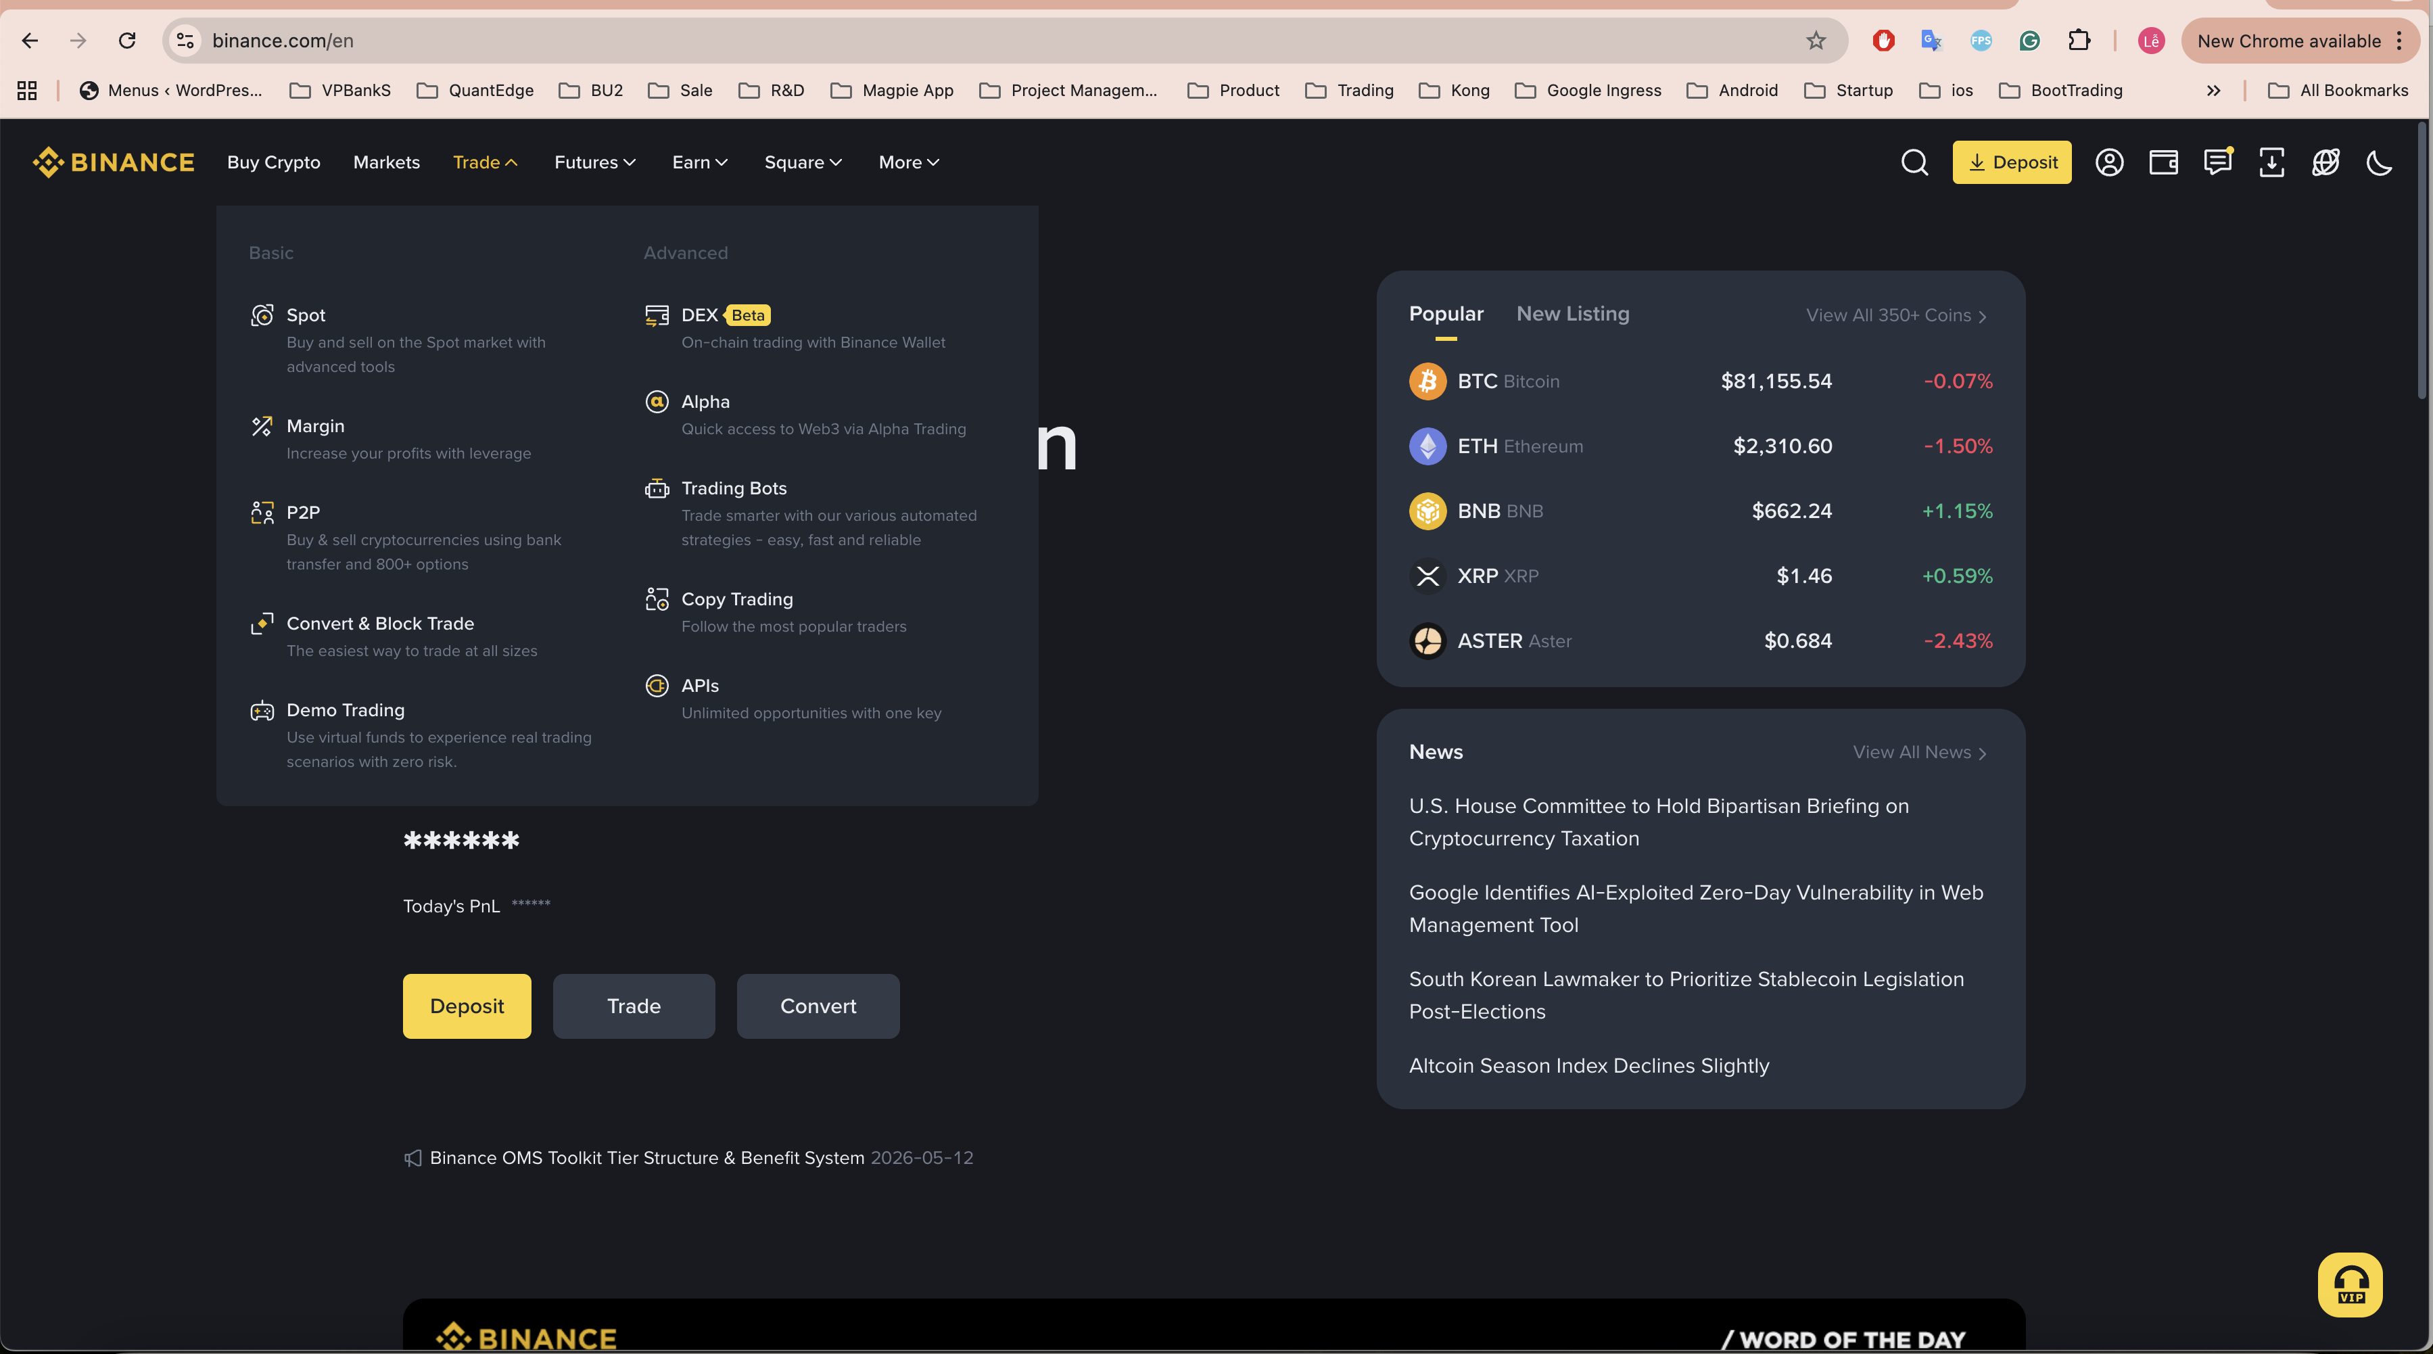Open the globe language settings icon

(x=2325, y=162)
